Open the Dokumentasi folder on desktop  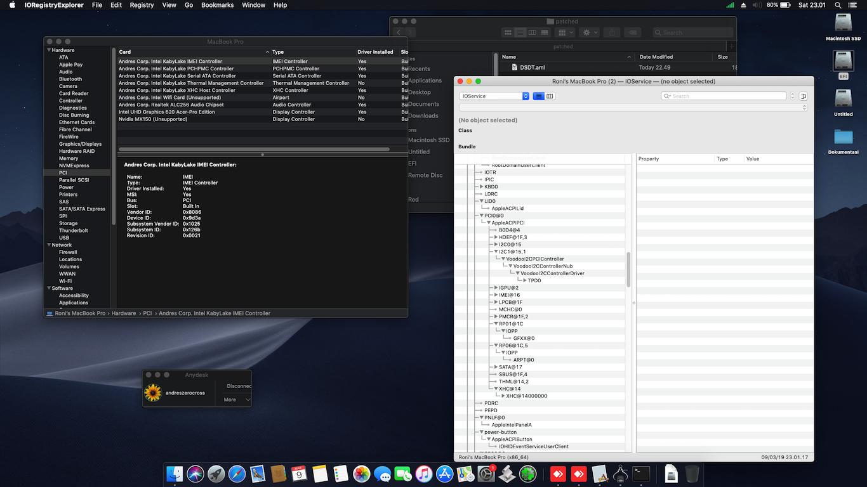tap(843, 138)
